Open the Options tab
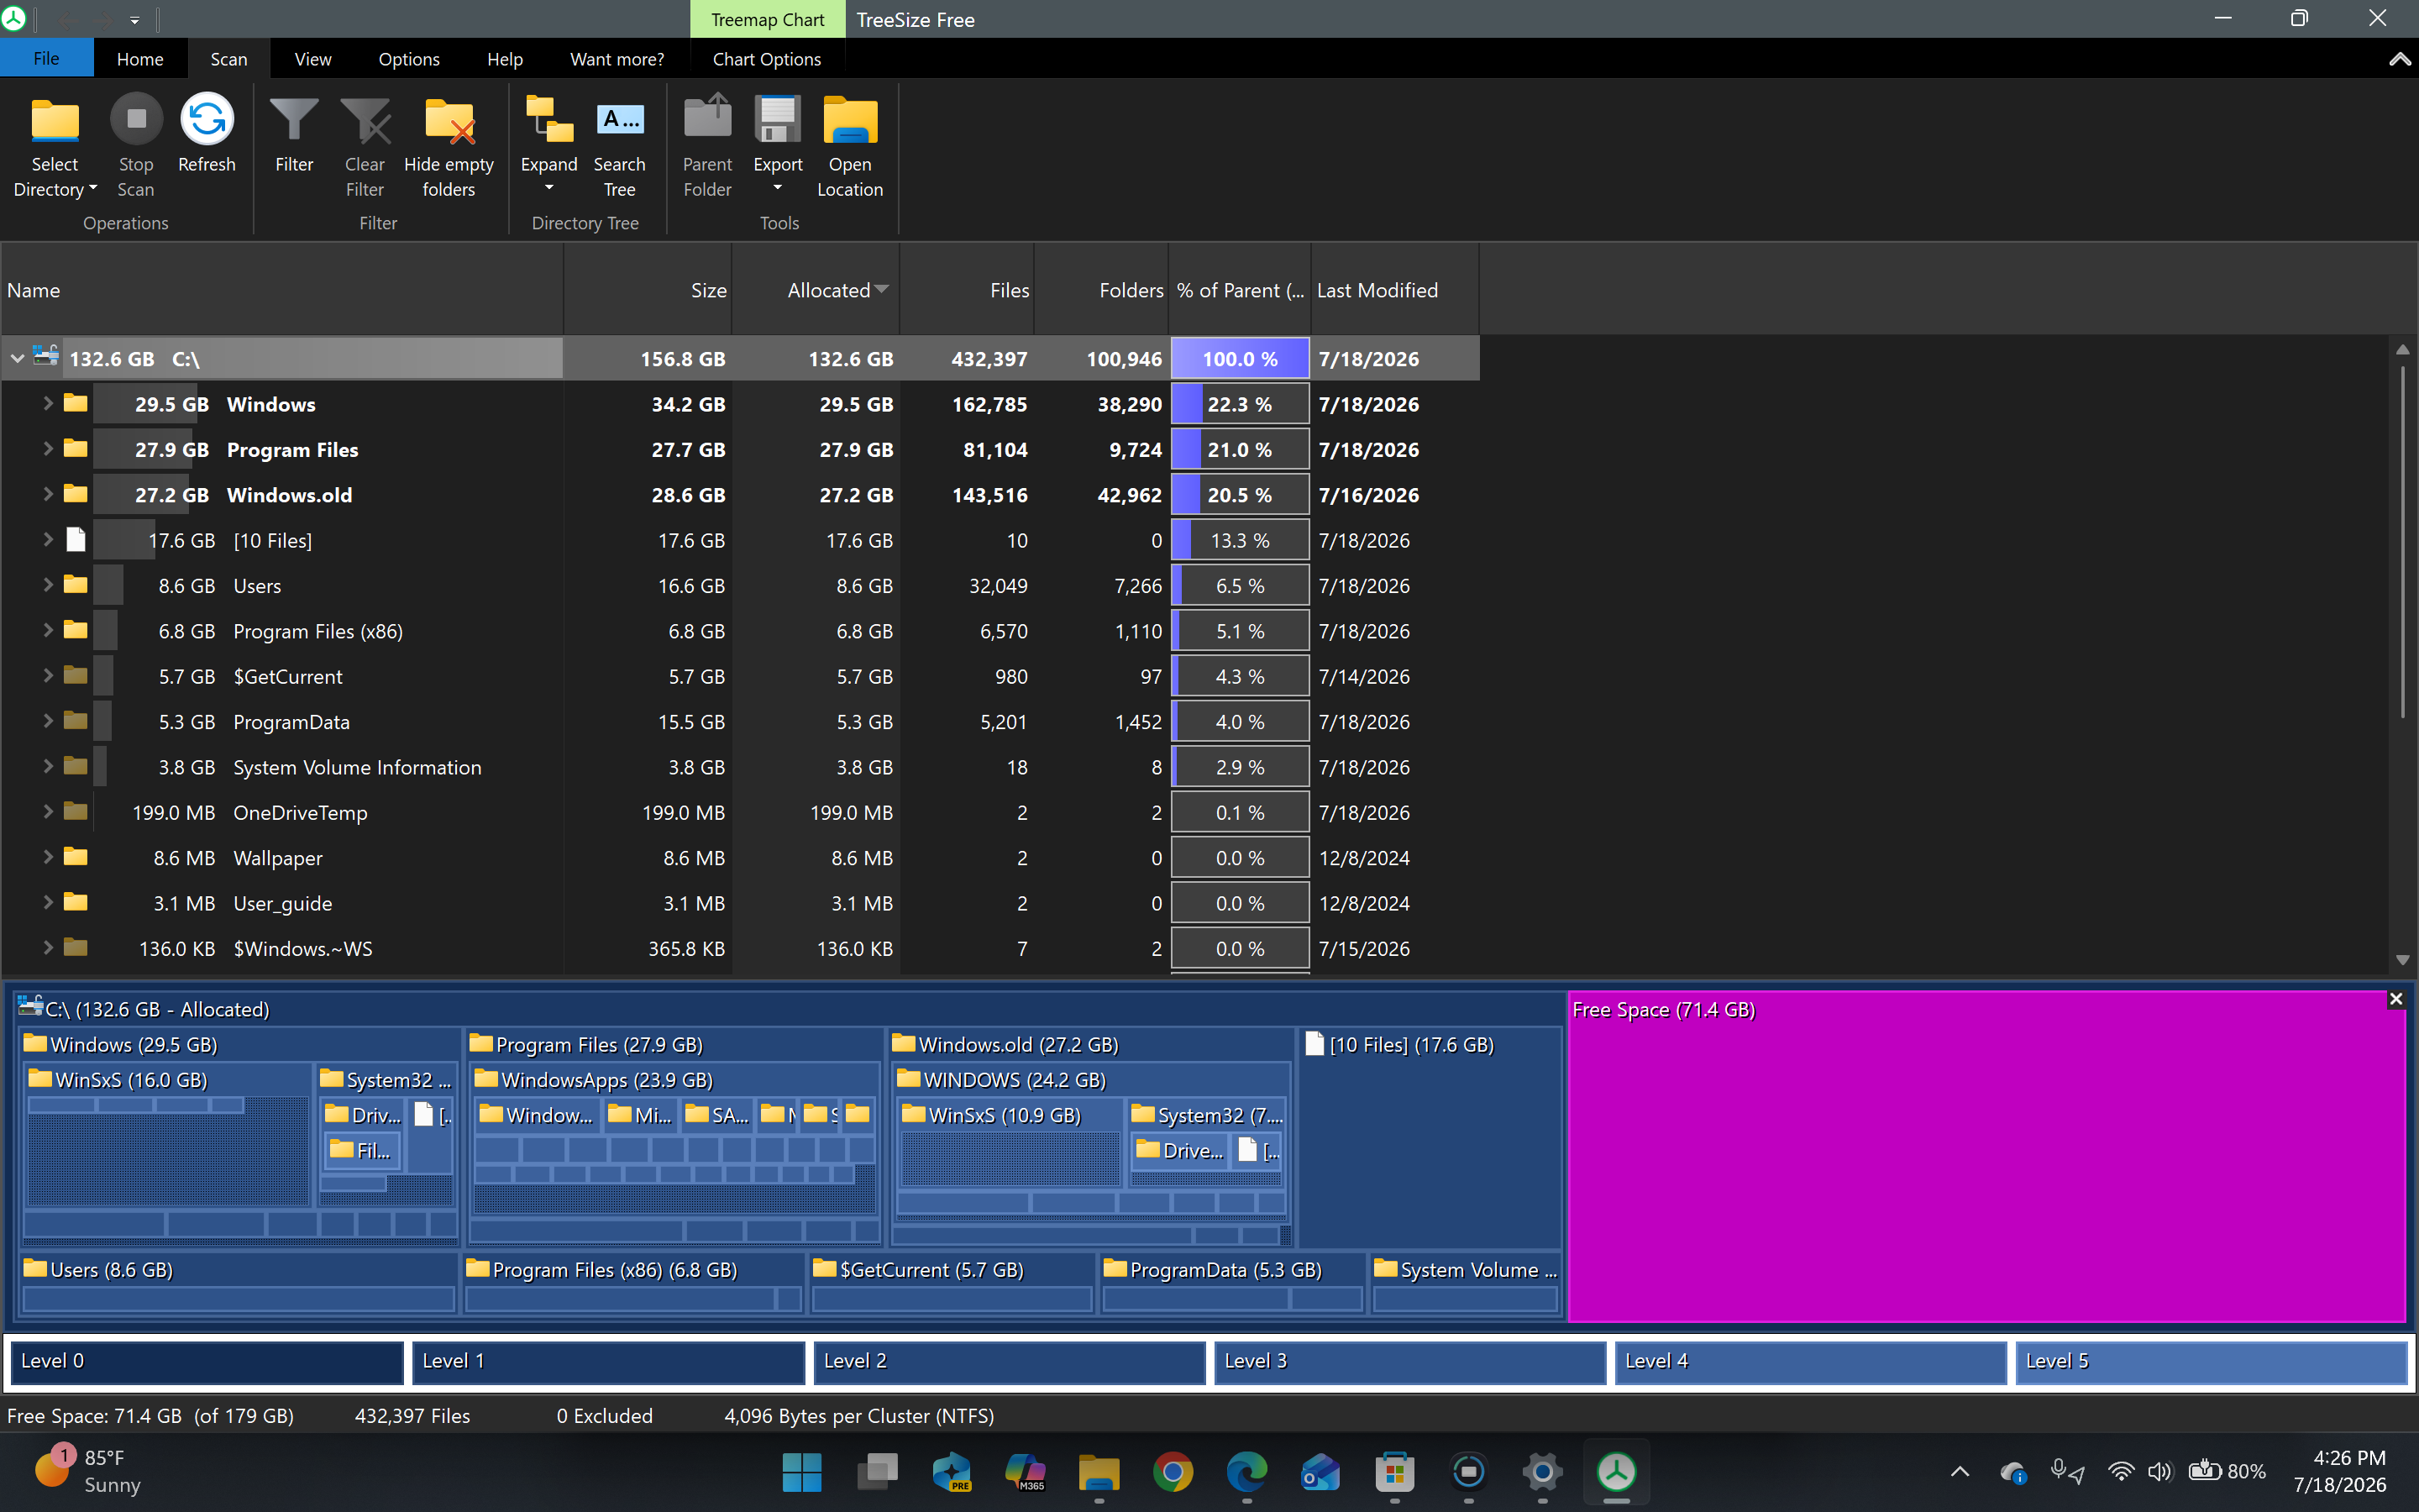Screen dimensions: 2419x1512 (409, 59)
